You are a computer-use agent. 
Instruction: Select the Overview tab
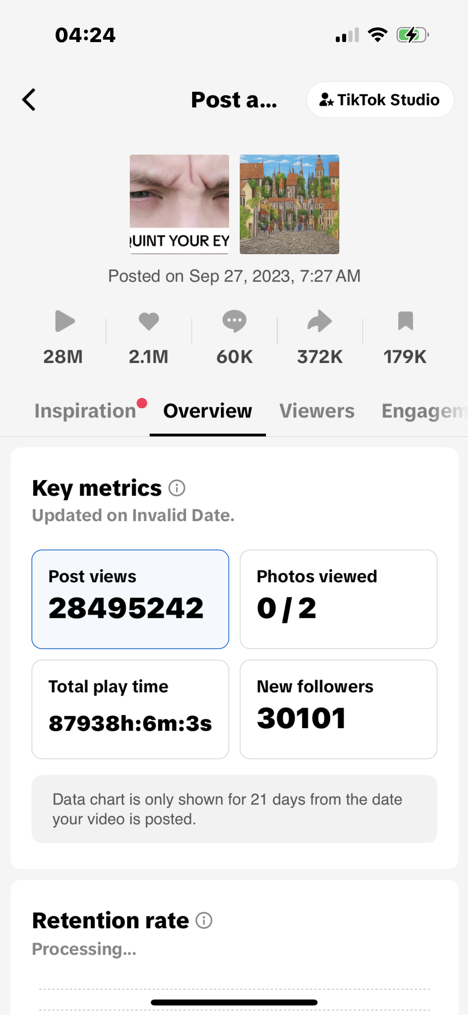208,411
